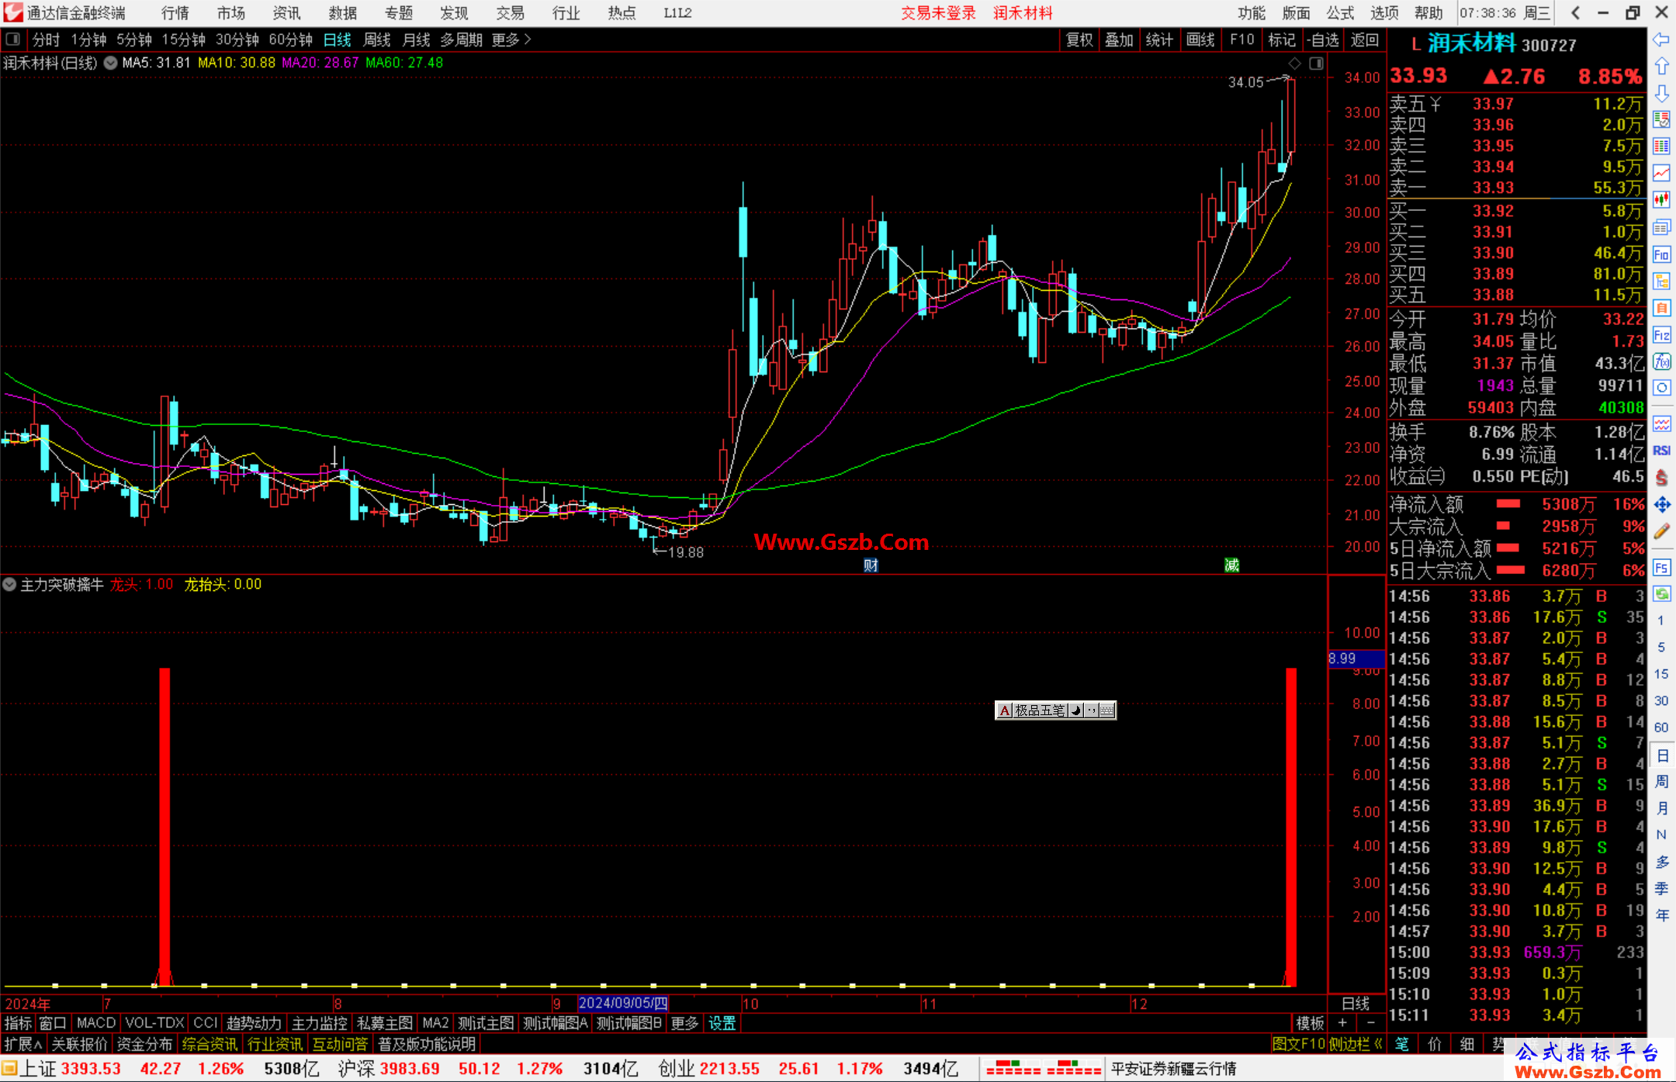Open the colored quote table sidebar icon
The image size is (1676, 1082).
coord(1661,147)
